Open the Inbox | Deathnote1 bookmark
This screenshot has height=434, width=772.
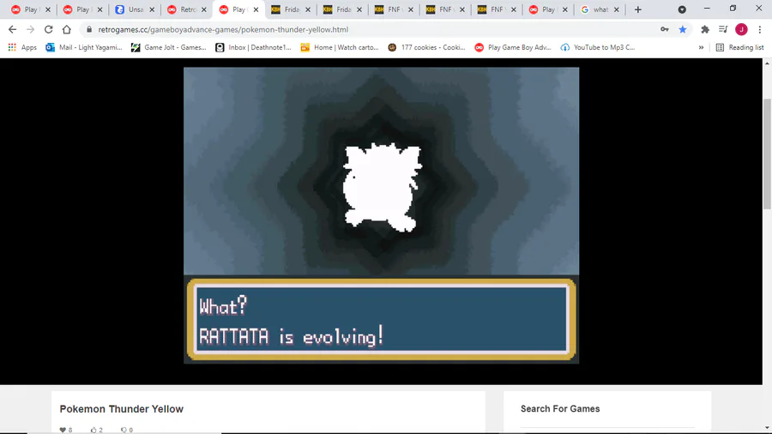[254, 47]
